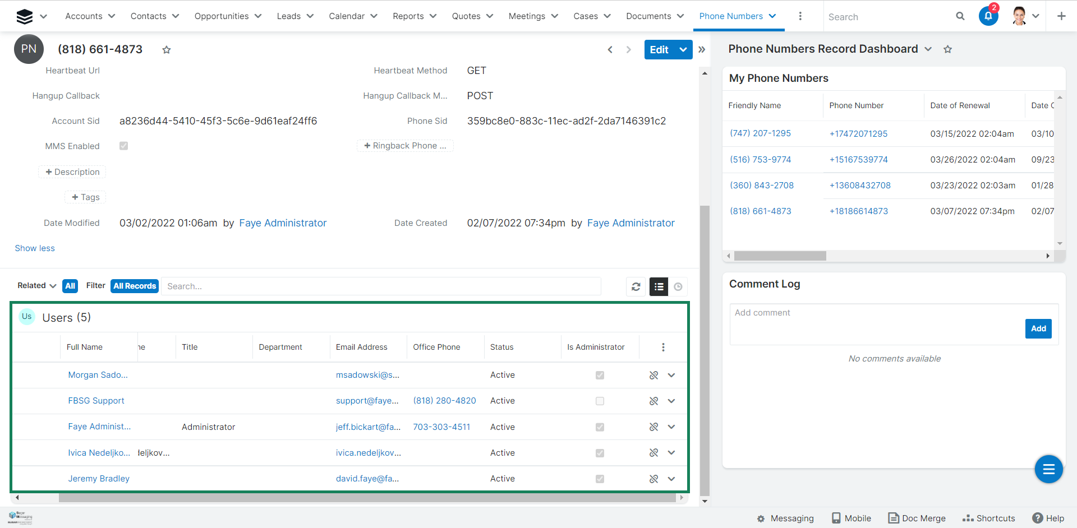This screenshot has width=1077, height=528.
Task: Expand row actions for Faye Administrator user
Action: coord(671,427)
